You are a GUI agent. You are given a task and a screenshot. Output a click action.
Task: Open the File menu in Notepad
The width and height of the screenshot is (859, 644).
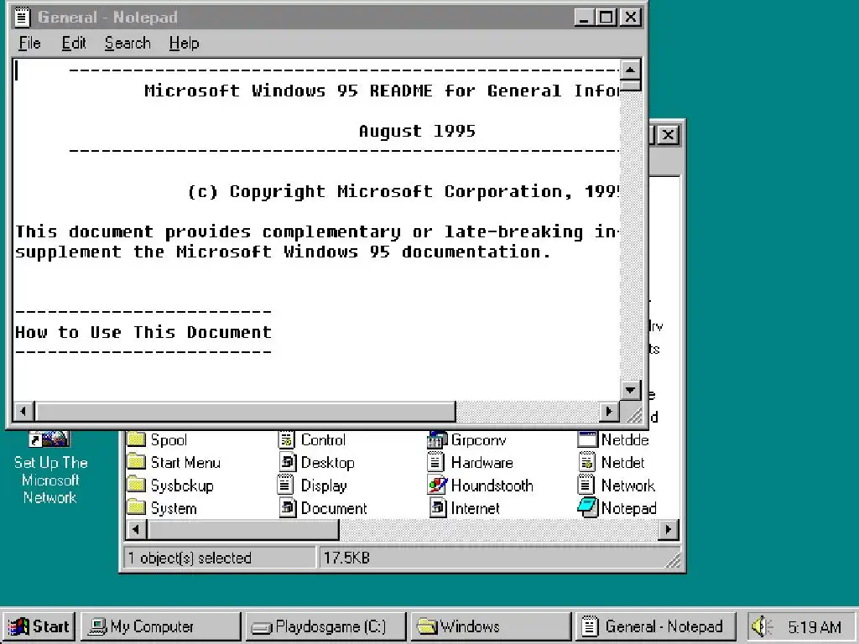[29, 44]
